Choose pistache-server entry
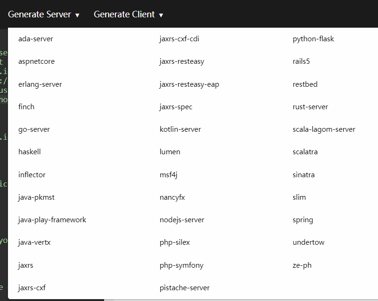Screen dimensions: 378x301 point(184,288)
